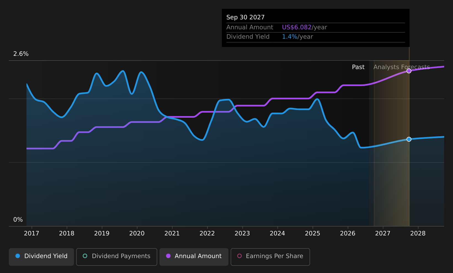453x273 pixels.
Task: Click the 0% y-axis label
Action: pos(18,220)
